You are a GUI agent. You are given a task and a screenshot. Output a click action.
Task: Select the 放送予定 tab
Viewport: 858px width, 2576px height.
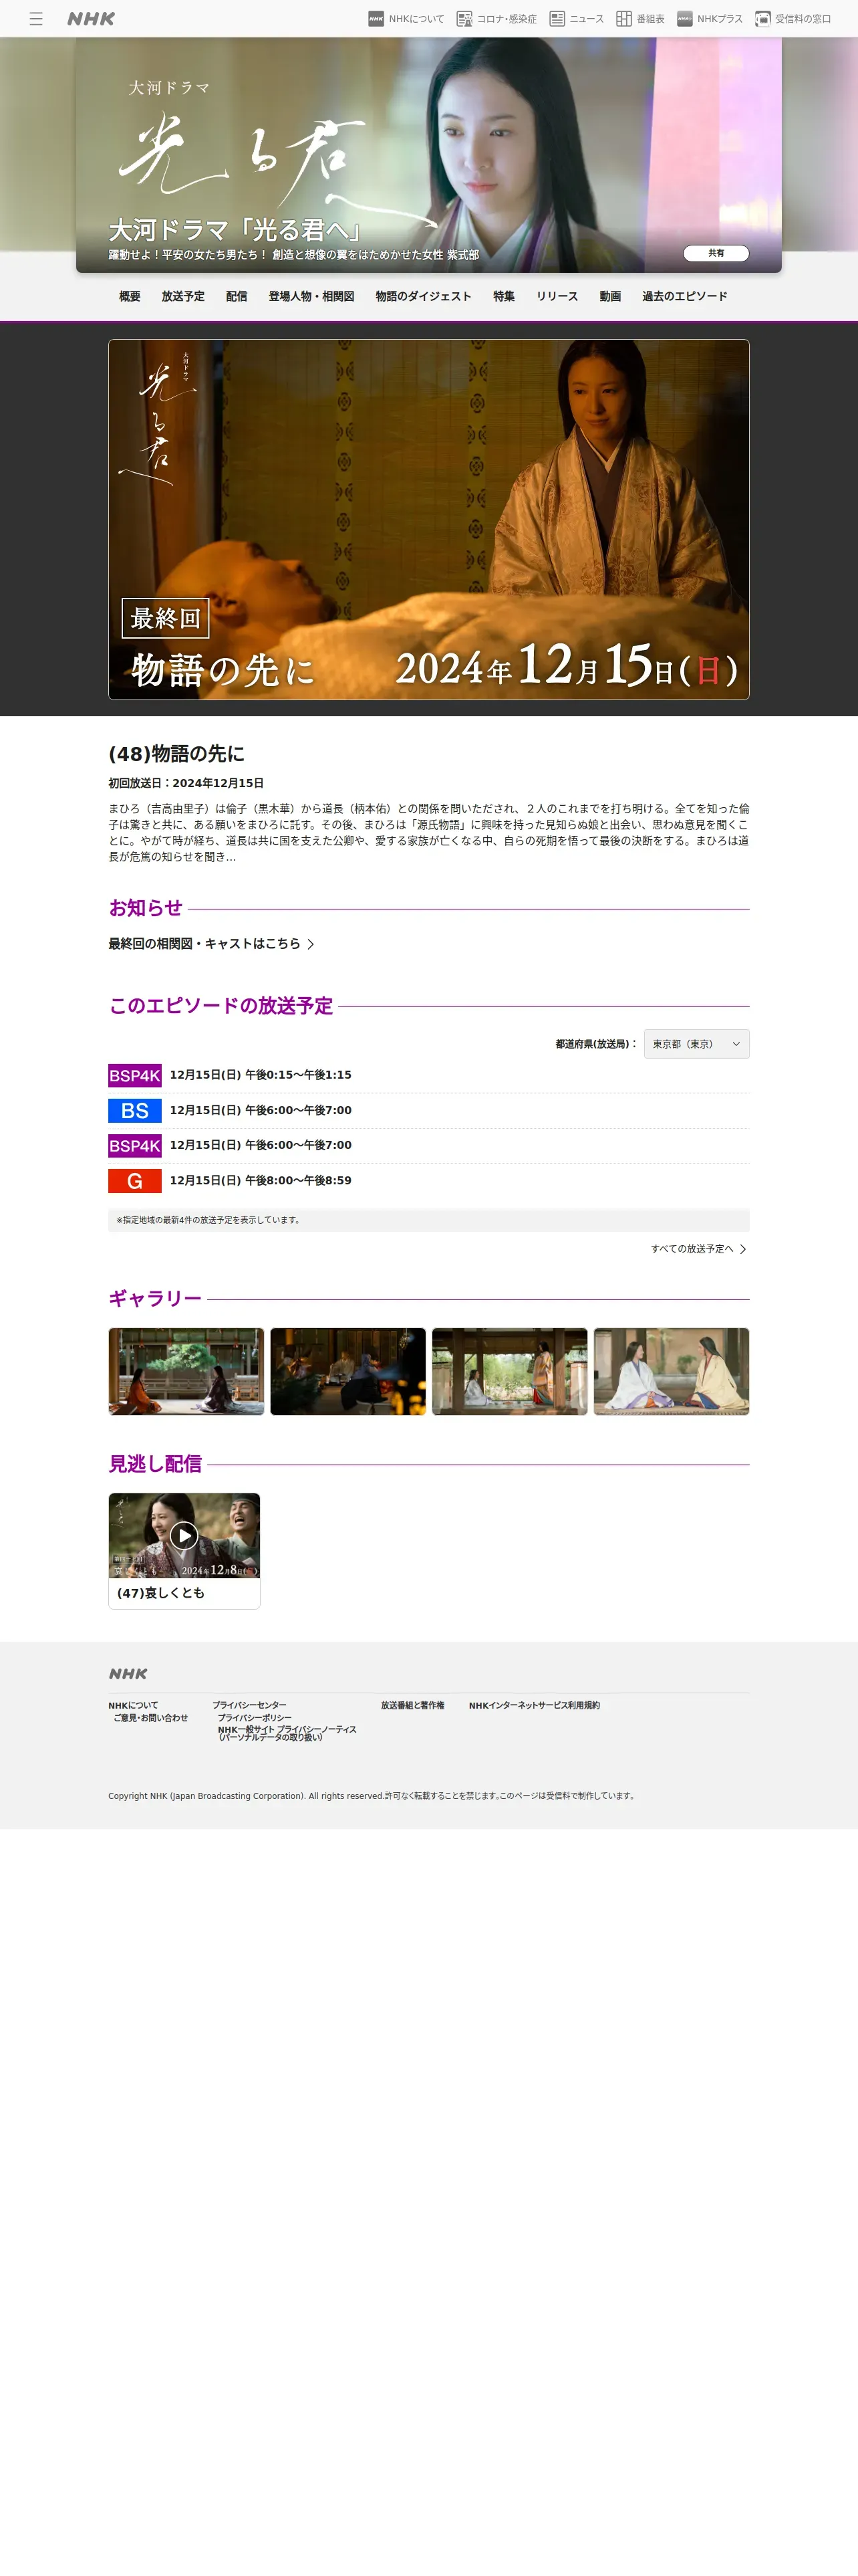183,297
